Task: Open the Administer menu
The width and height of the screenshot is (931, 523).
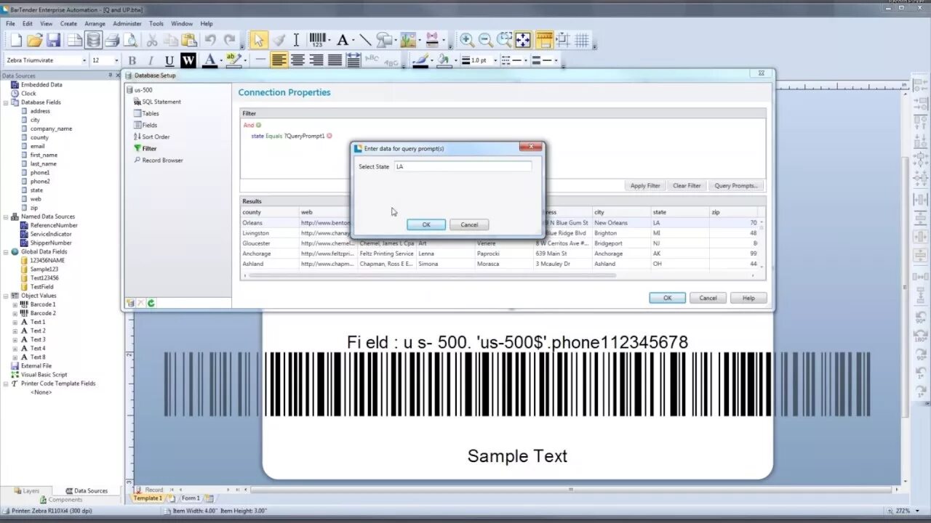Action: [x=127, y=24]
